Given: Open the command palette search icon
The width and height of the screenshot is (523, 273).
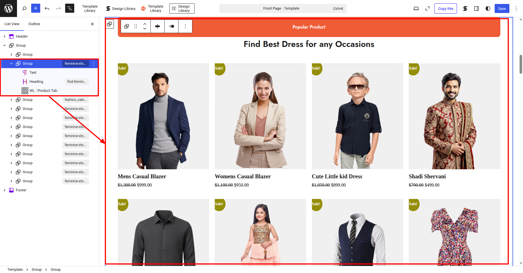Looking at the screenshot, I should coord(24,8).
